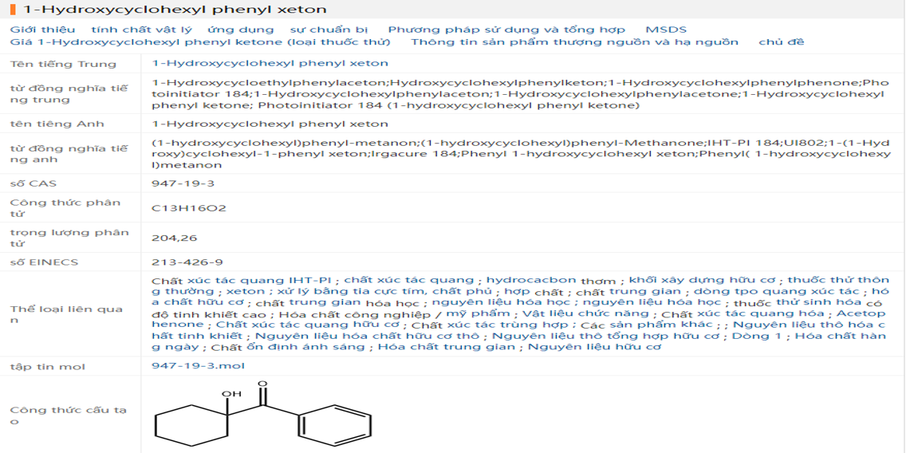Open Vật liệu chức năng category

[x=580, y=313]
